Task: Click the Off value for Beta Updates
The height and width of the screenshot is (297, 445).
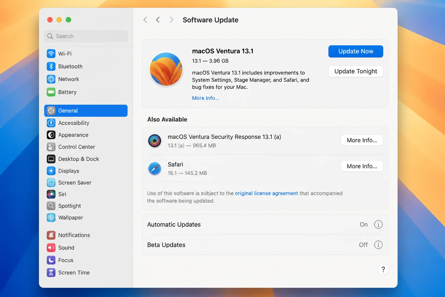Action: (x=363, y=245)
